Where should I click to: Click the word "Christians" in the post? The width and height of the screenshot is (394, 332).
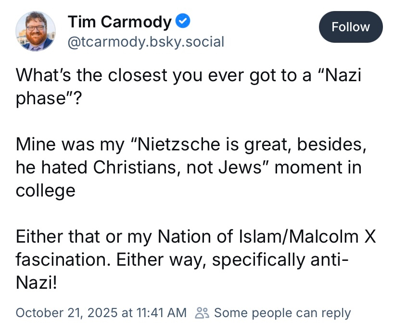(x=137, y=167)
